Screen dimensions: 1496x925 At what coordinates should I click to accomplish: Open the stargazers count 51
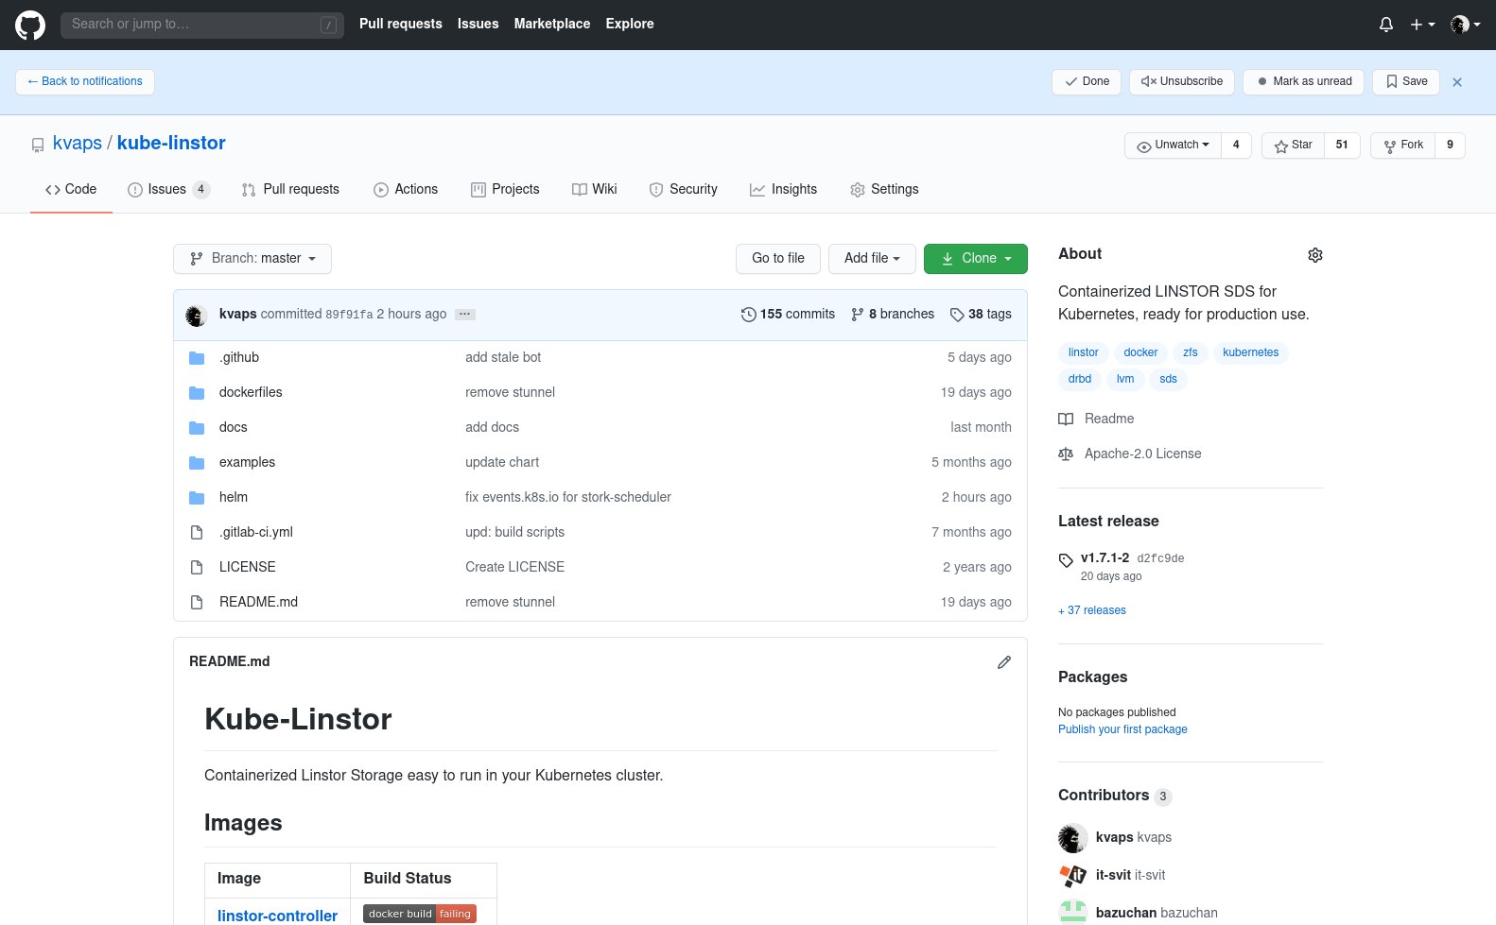pos(1342,146)
